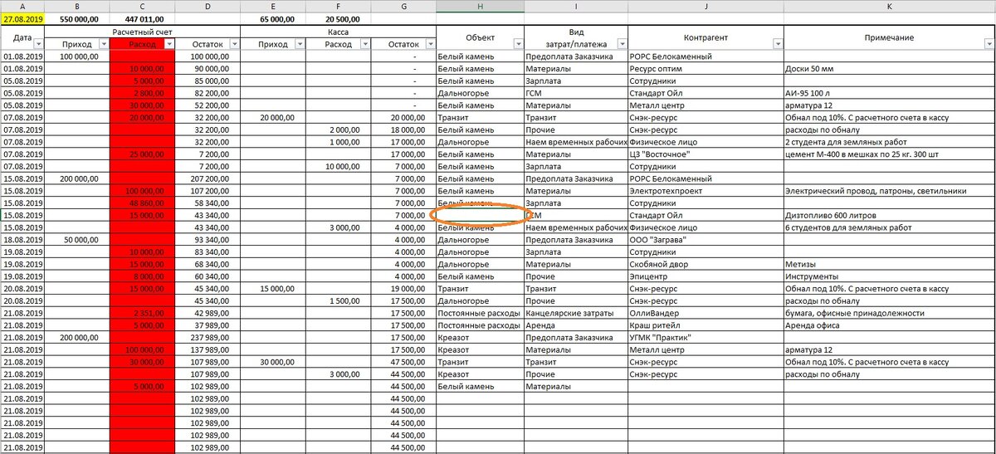Select column K header

[890, 6]
